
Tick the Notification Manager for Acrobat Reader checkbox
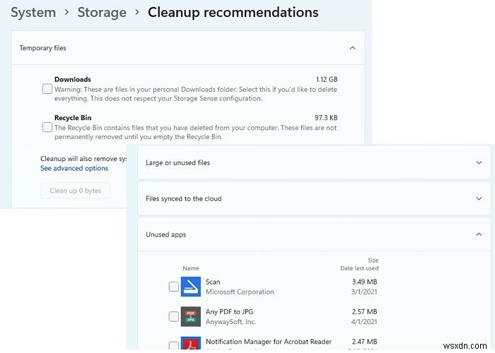pyautogui.click(x=174, y=346)
